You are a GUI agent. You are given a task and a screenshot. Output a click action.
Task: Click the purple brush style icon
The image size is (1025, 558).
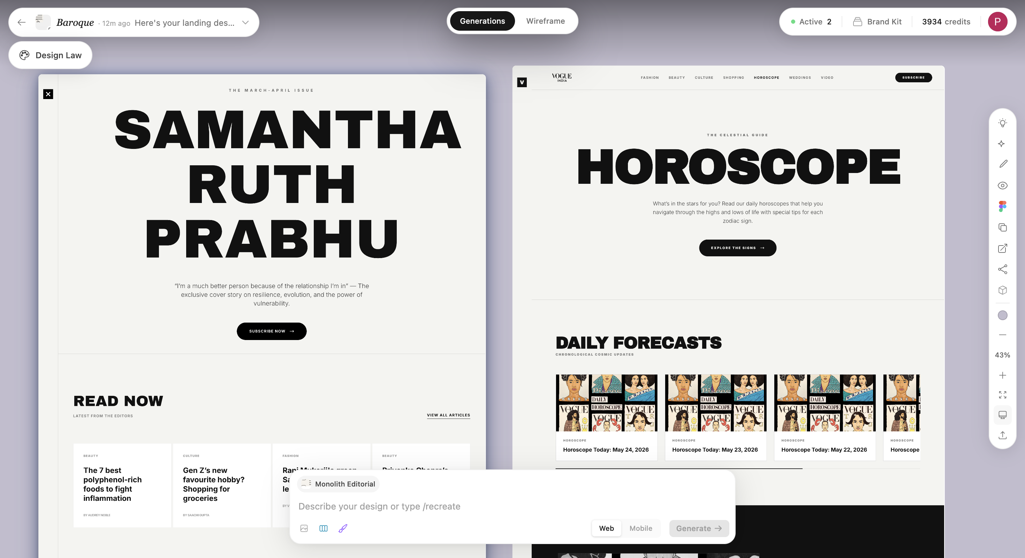pos(343,528)
